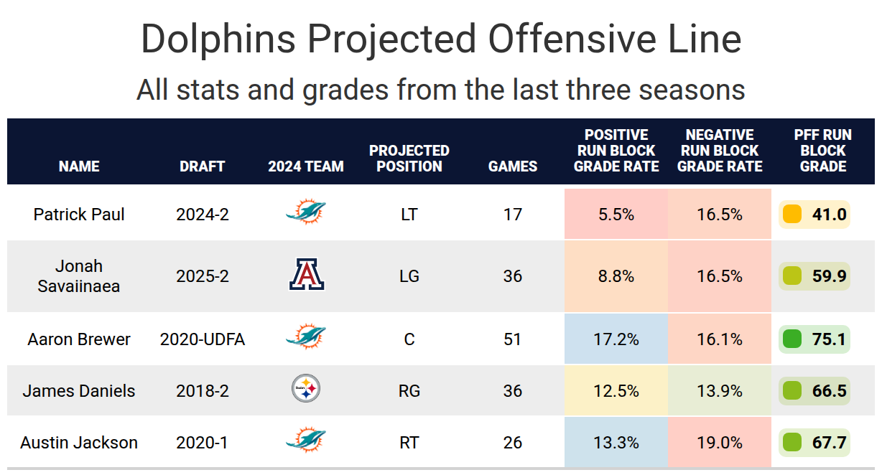Image resolution: width=882 pixels, height=475 pixels.
Task: Click the green indicator next to 67.7
Action: click(792, 442)
